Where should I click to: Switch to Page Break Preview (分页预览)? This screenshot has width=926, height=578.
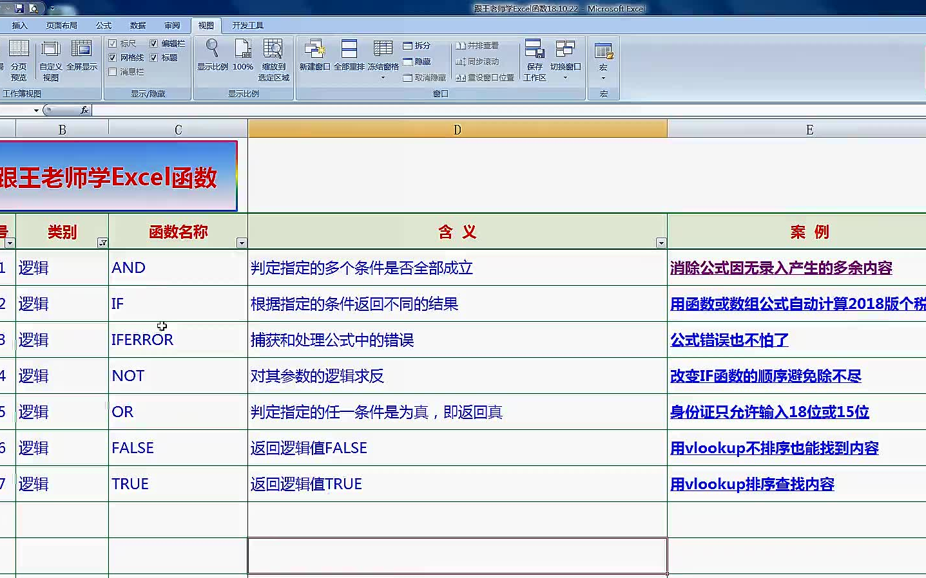tap(19, 60)
